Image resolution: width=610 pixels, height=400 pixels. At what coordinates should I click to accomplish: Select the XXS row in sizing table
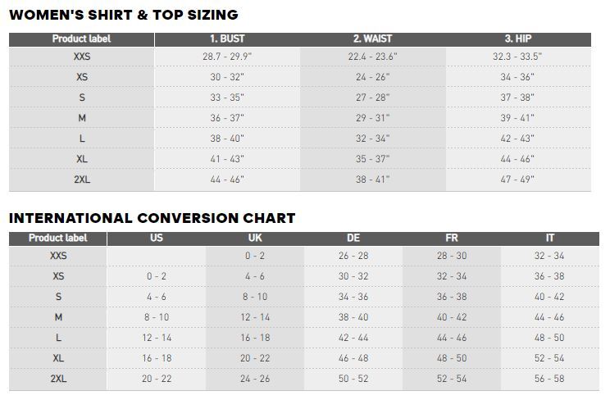(300, 57)
